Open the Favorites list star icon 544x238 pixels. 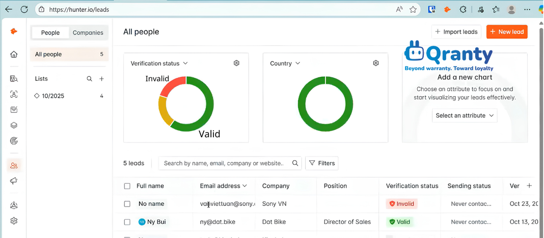[x=496, y=9]
